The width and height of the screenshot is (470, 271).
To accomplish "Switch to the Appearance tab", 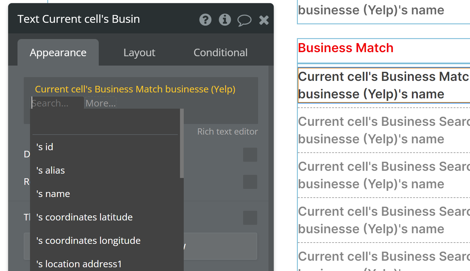I will click(x=58, y=53).
